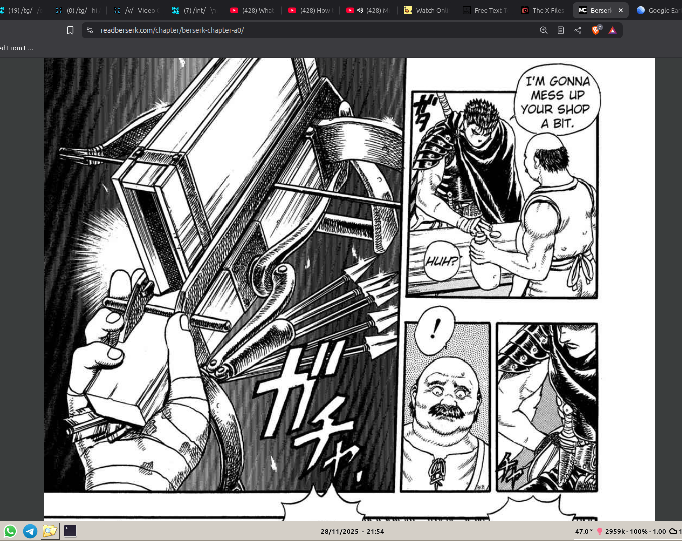Bookmark this page with the bookmark icon
682x541 pixels.
click(x=70, y=30)
